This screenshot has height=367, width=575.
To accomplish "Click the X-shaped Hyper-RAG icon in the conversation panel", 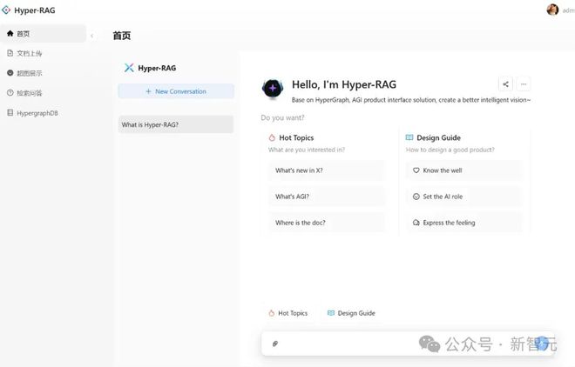I will pyautogui.click(x=129, y=68).
